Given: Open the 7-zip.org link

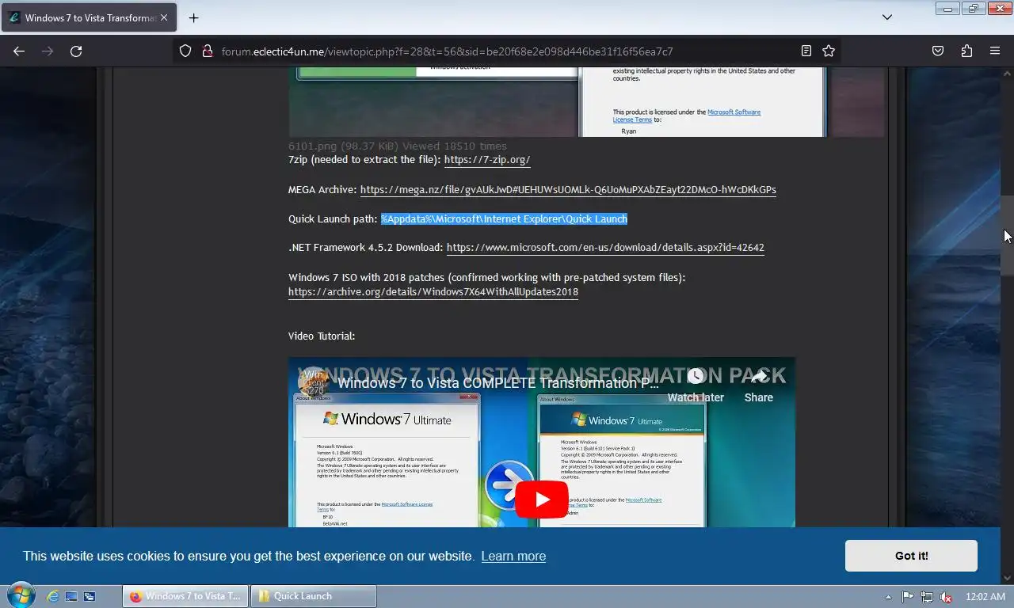Looking at the screenshot, I should pos(487,160).
